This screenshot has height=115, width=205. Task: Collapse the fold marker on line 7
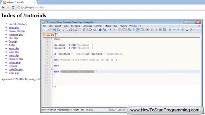(x=52, y=57)
